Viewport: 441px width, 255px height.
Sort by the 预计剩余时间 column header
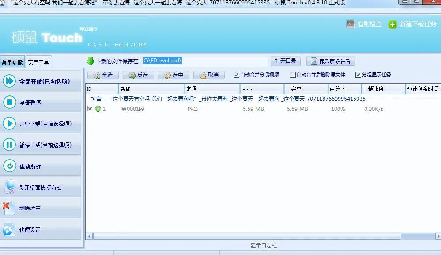[x=423, y=89]
